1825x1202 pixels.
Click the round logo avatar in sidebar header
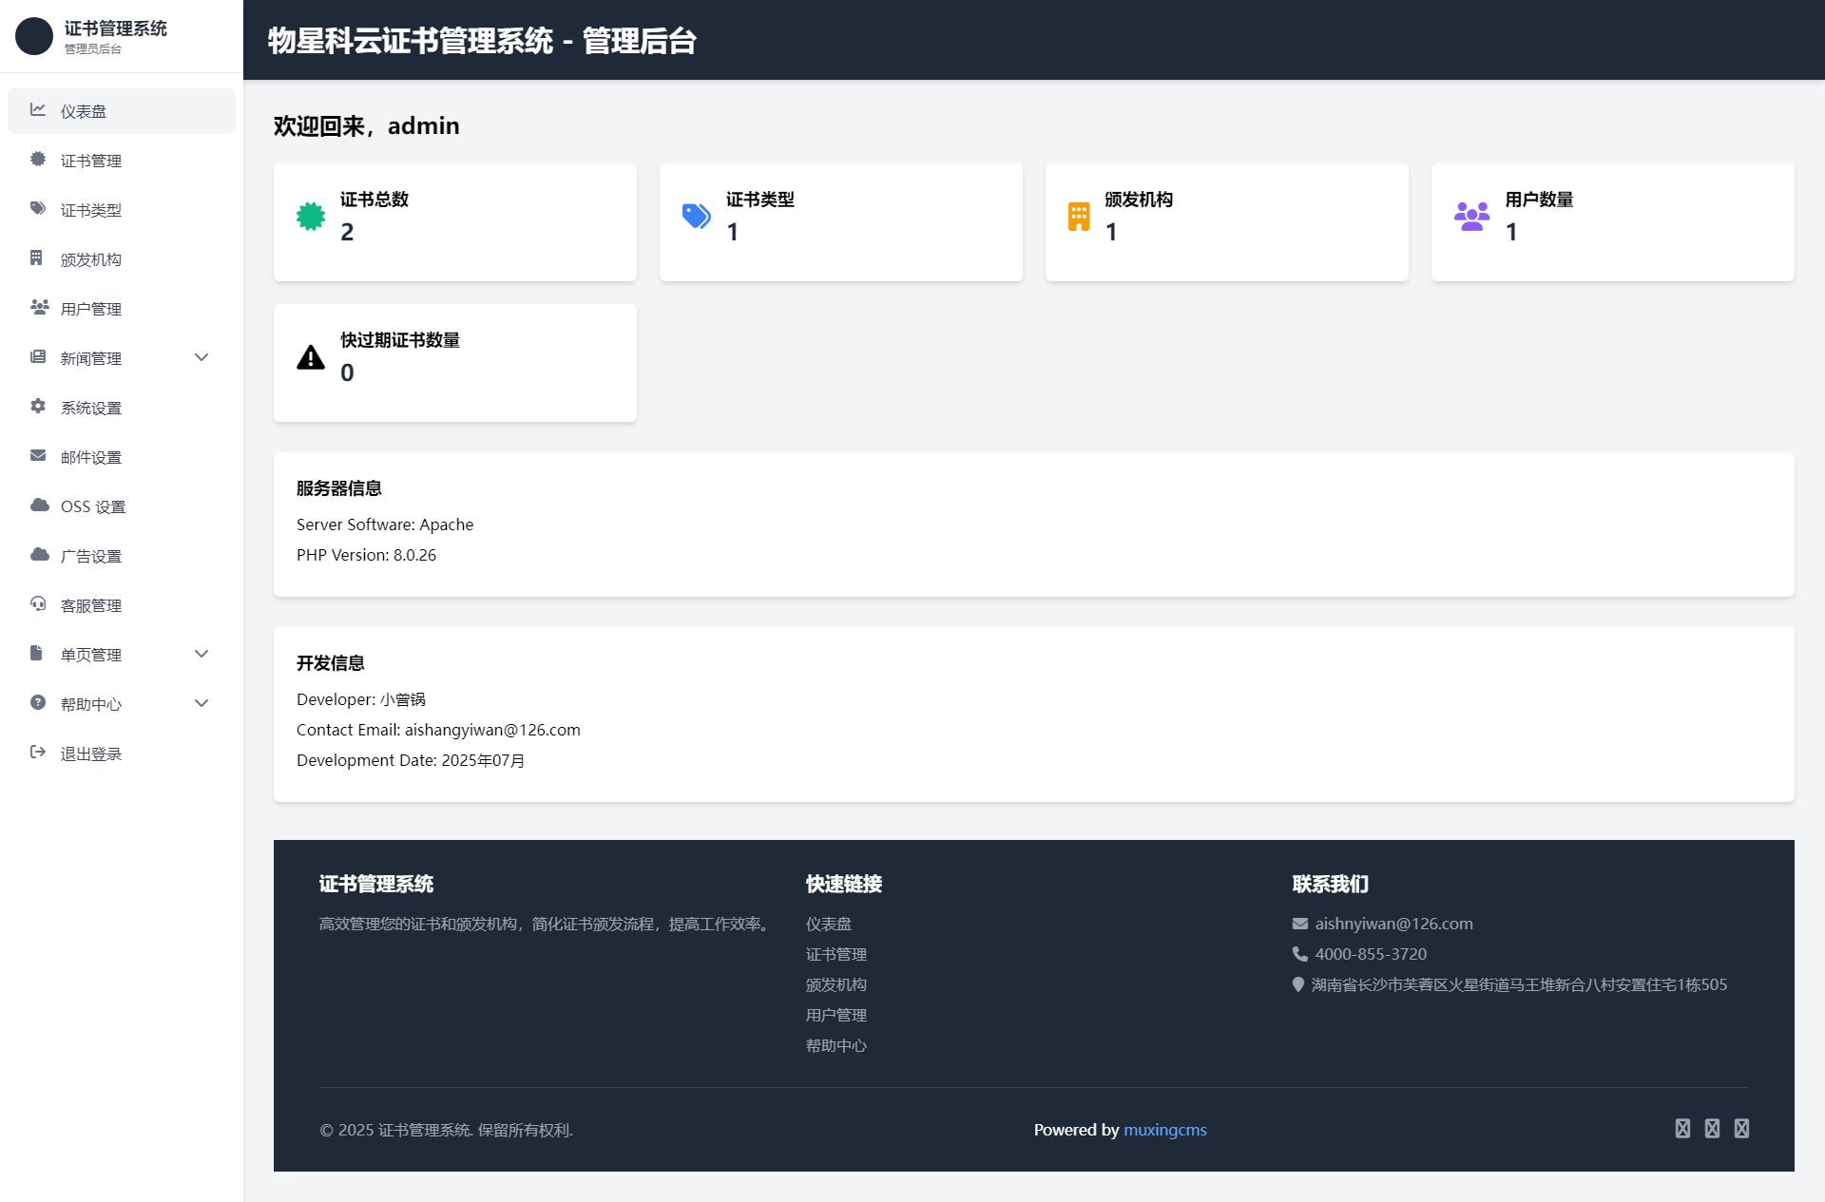pos(34,36)
